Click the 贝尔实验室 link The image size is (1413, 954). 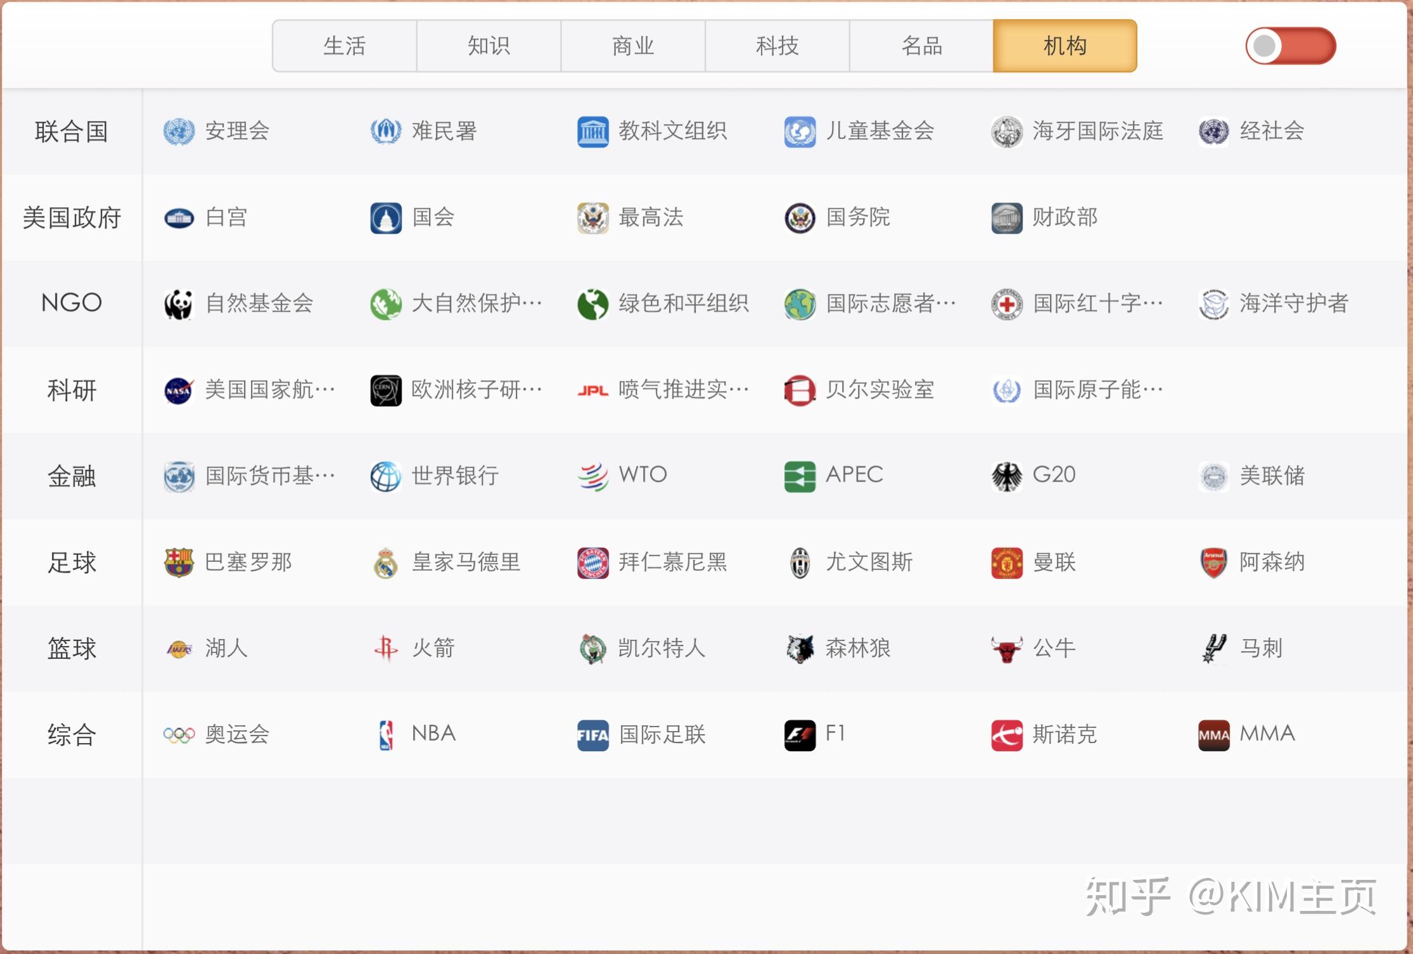pyautogui.click(x=880, y=390)
